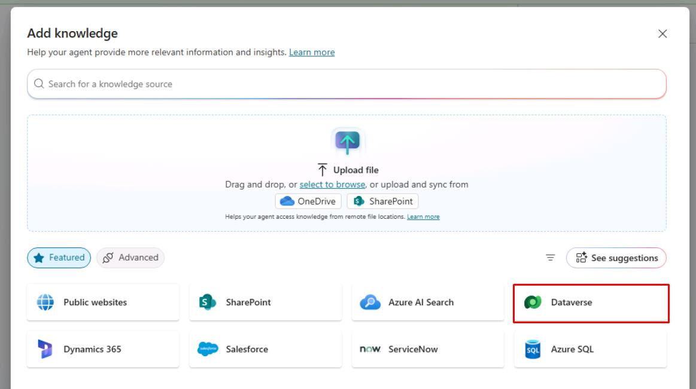Select the Public websites globe icon

(x=45, y=302)
